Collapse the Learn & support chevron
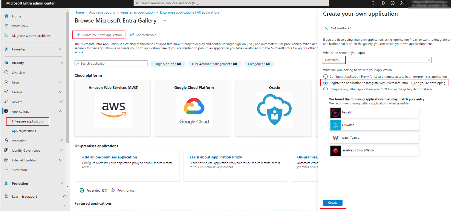Screen dimensions: 453x212 (x=65, y=196)
